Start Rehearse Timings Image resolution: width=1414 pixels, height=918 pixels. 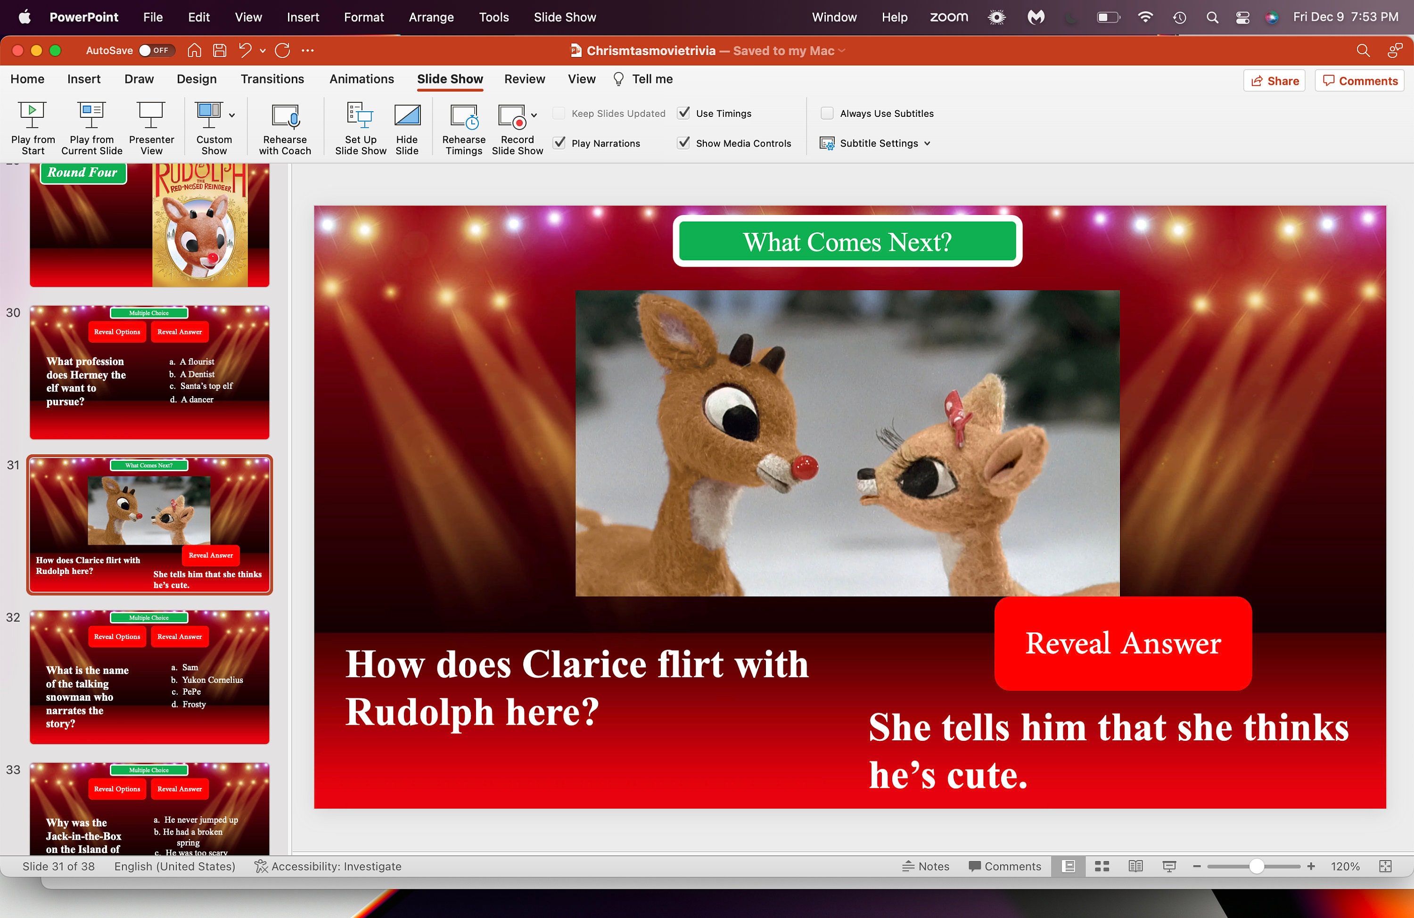point(463,126)
